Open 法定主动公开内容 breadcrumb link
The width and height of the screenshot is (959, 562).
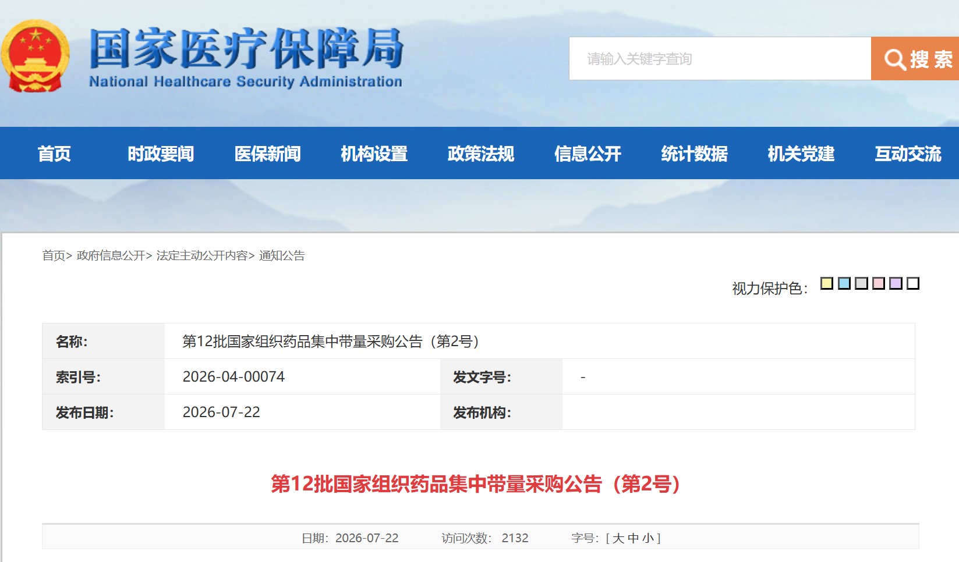click(x=202, y=255)
